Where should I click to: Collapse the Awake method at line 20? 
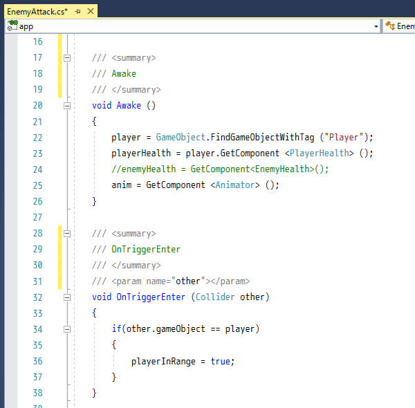click(67, 106)
